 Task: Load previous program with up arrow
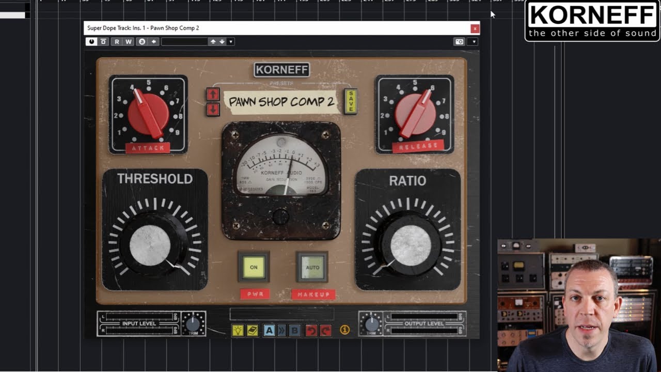[213, 42]
